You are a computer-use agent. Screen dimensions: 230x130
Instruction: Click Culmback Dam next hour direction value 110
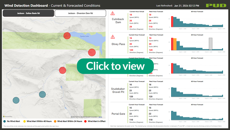(x=150, y=27)
